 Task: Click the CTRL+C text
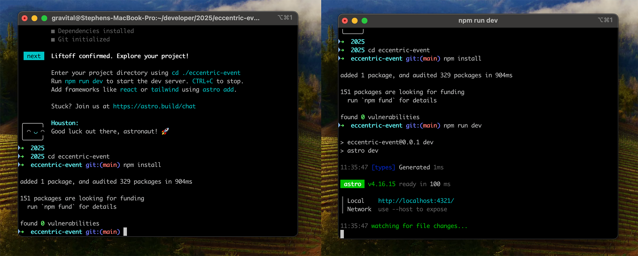point(202,81)
